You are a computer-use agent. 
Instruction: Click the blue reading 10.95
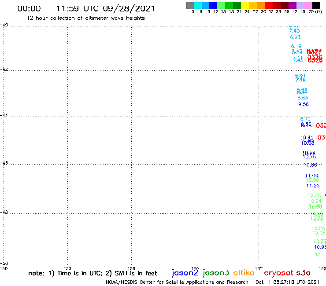click(320, 247)
